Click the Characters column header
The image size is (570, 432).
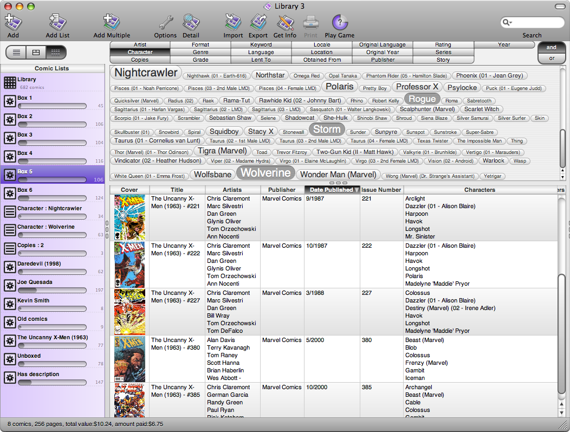(480, 190)
